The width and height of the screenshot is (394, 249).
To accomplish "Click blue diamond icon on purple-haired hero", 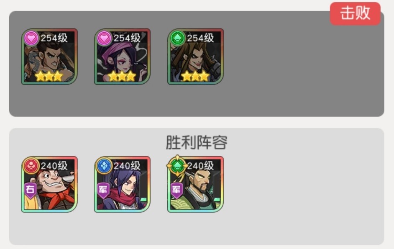I will (x=104, y=166).
